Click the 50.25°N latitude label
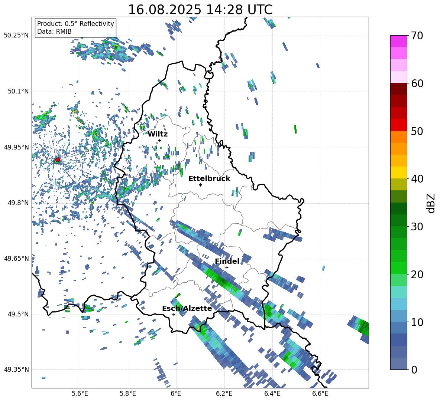The image size is (440, 401). pyautogui.click(x=16, y=36)
